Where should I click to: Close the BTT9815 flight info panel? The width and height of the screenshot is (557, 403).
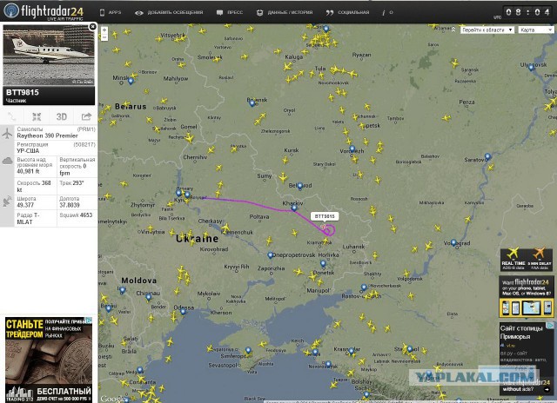pyautogui.click(x=93, y=27)
